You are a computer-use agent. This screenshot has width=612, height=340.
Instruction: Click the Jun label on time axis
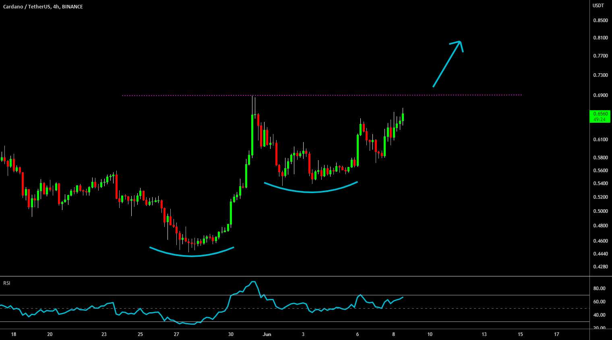point(267,334)
